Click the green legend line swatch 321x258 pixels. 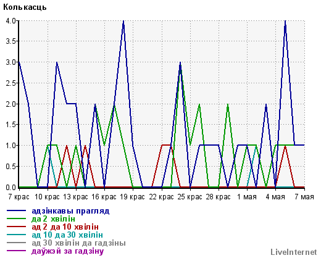click(17, 218)
